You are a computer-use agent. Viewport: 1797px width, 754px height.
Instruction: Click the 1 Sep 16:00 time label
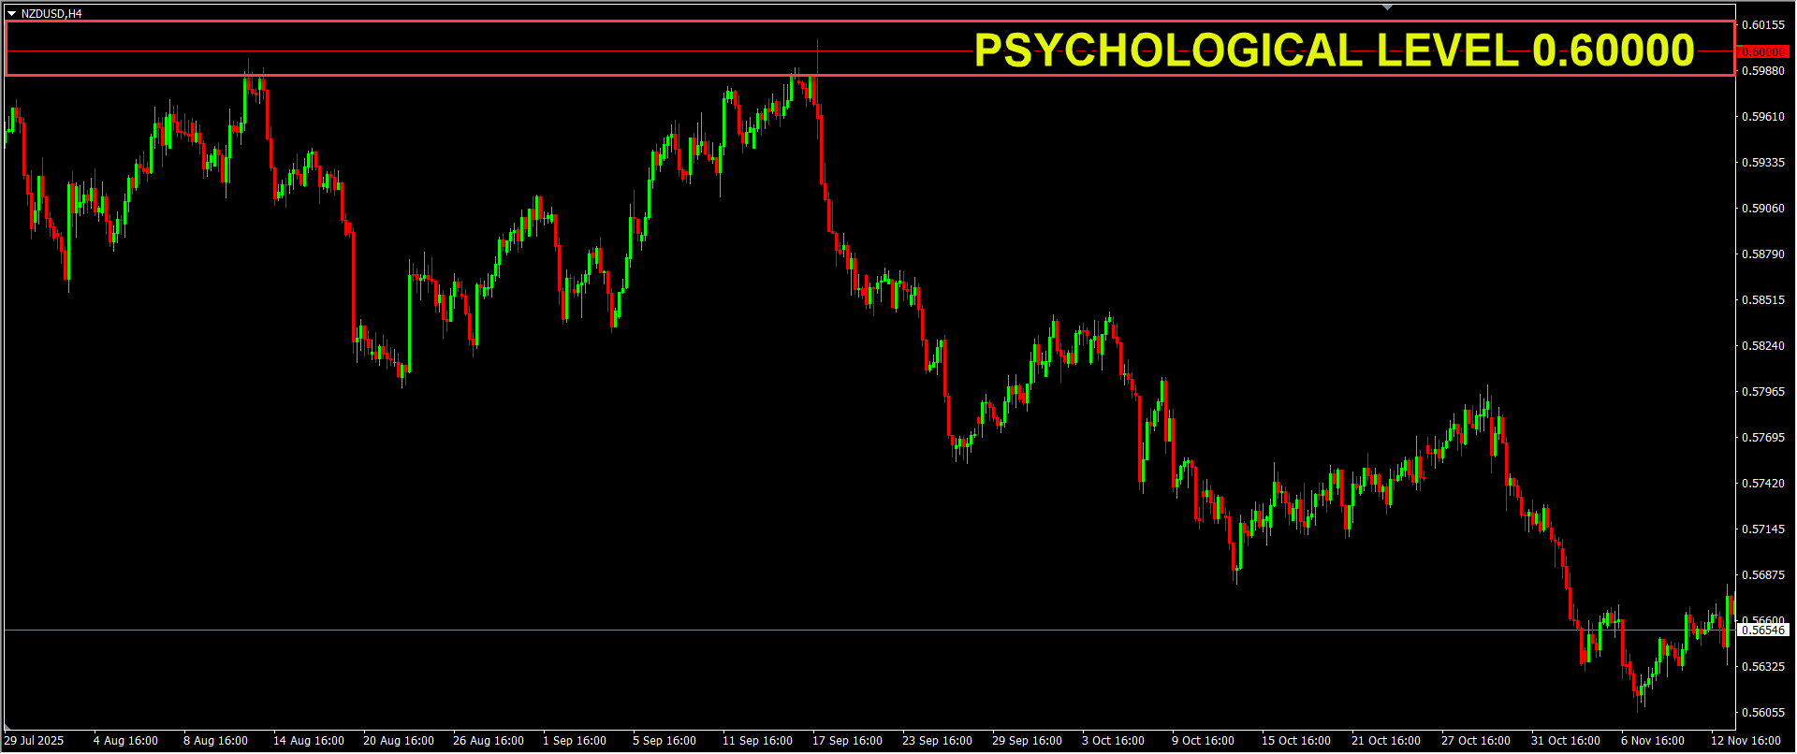click(x=575, y=741)
